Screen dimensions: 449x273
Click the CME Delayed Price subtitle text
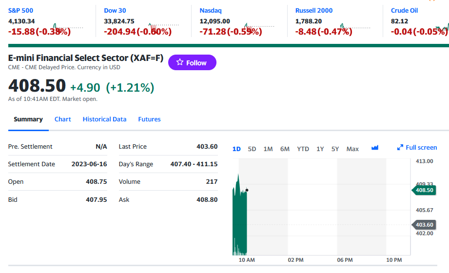64,67
